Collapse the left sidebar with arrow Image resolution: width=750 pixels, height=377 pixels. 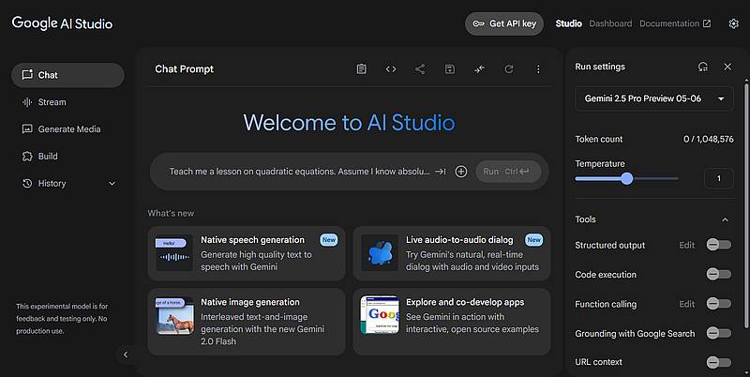pos(126,354)
